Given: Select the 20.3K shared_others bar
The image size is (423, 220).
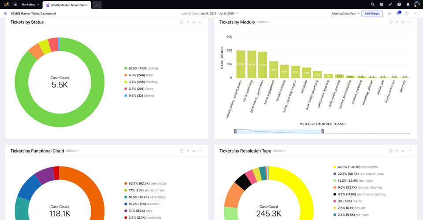Looking at the screenshot, I should click(241, 64).
